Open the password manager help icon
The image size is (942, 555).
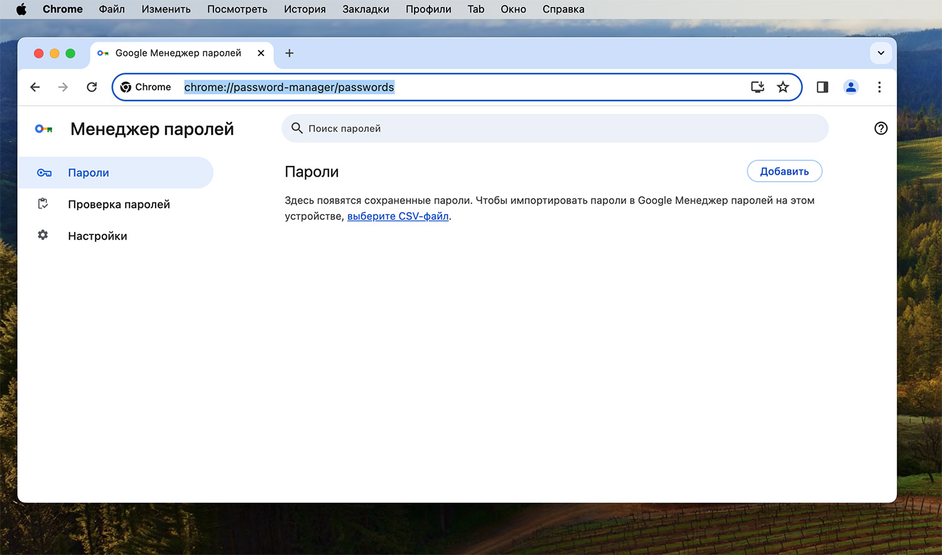click(881, 128)
